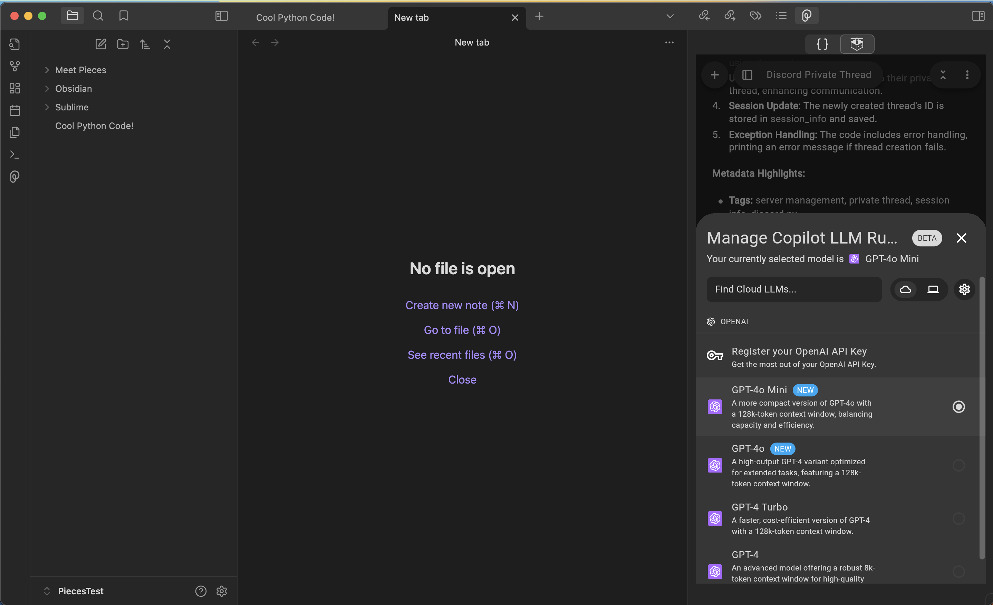Screen dimensions: 993x605
Task: Start a new copilot chat with plus icon
Action: (714, 75)
